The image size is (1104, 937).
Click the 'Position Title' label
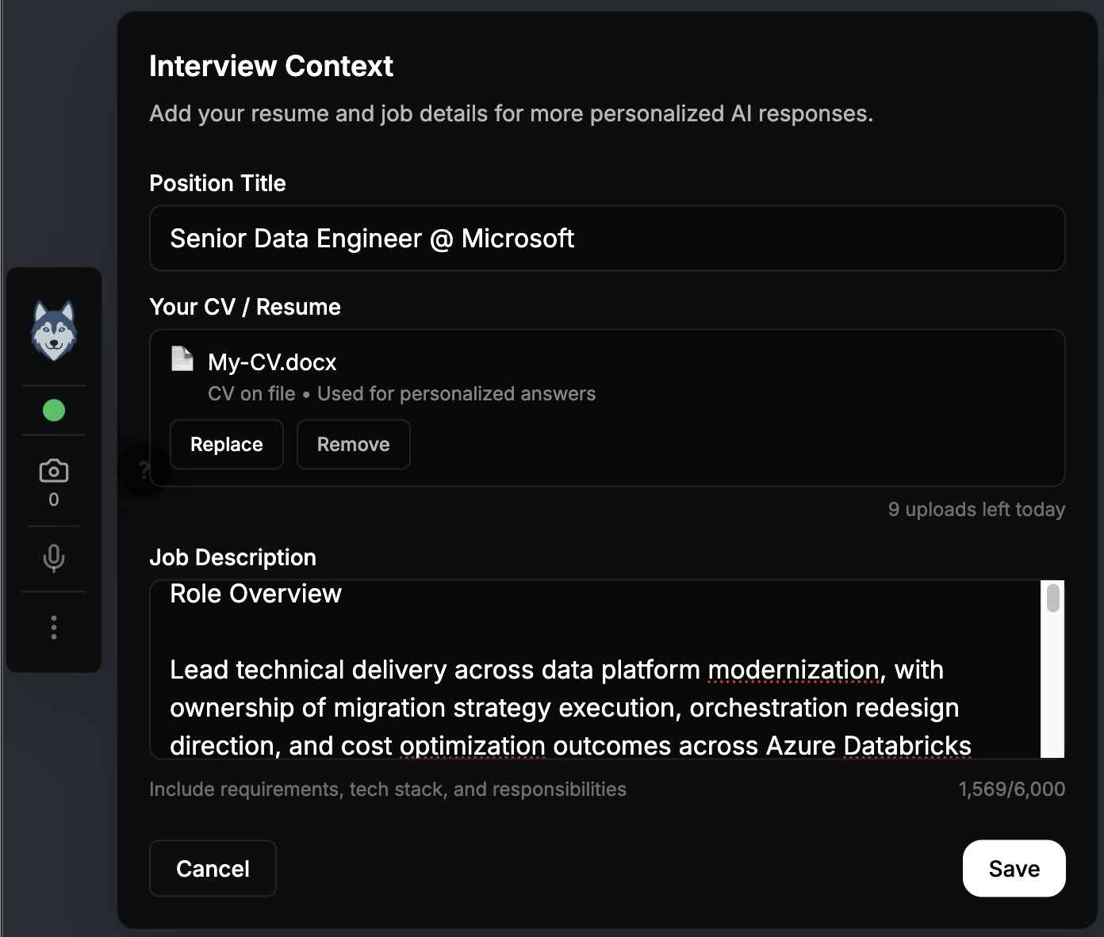coord(217,184)
